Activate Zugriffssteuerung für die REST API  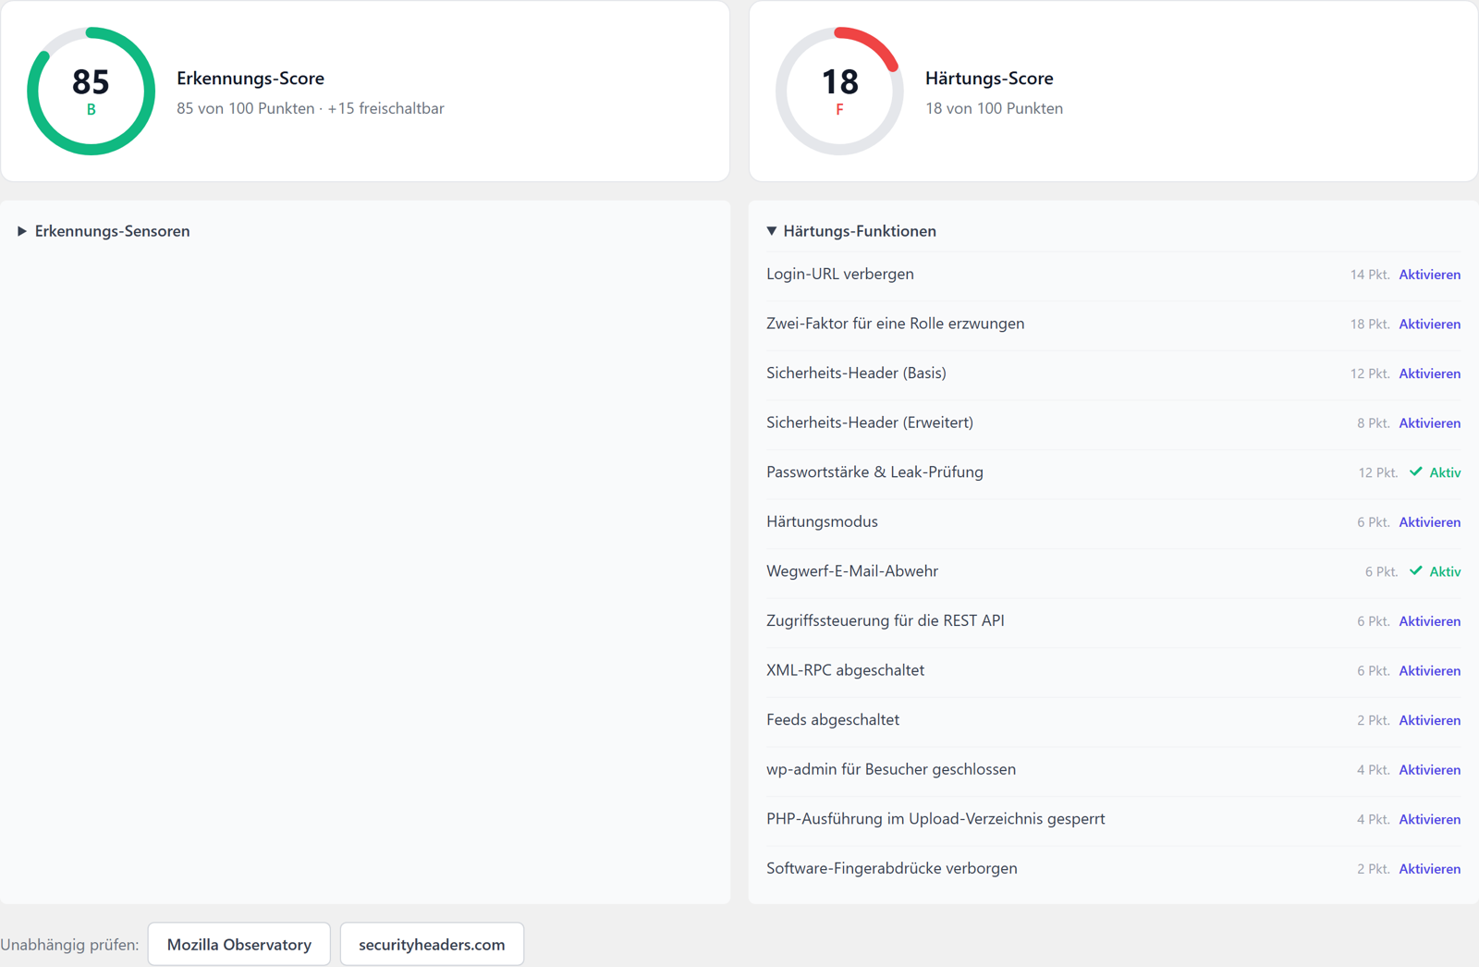[x=1429, y=621]
